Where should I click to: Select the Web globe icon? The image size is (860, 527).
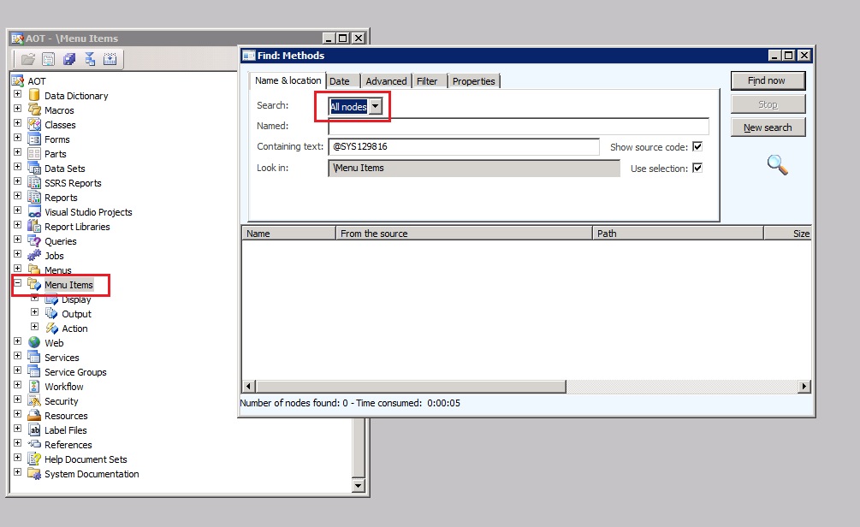pyautogui.click(x=34, y=343)
